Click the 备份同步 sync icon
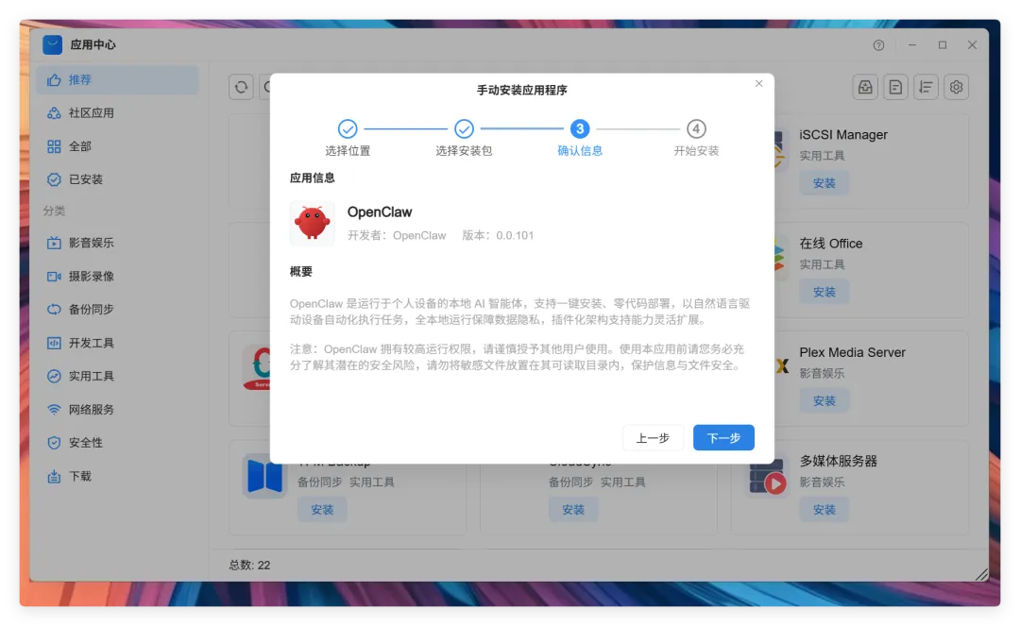This screenshot has height=626, width=1020. click(x=54, y=310)
